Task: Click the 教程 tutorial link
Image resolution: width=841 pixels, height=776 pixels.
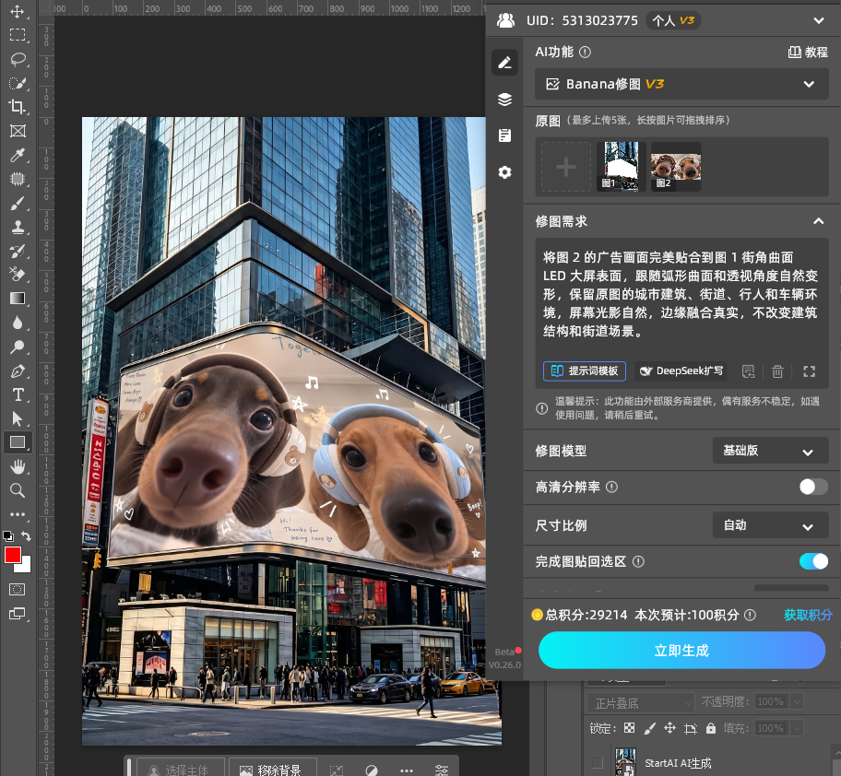Action: tap(808, 52)
